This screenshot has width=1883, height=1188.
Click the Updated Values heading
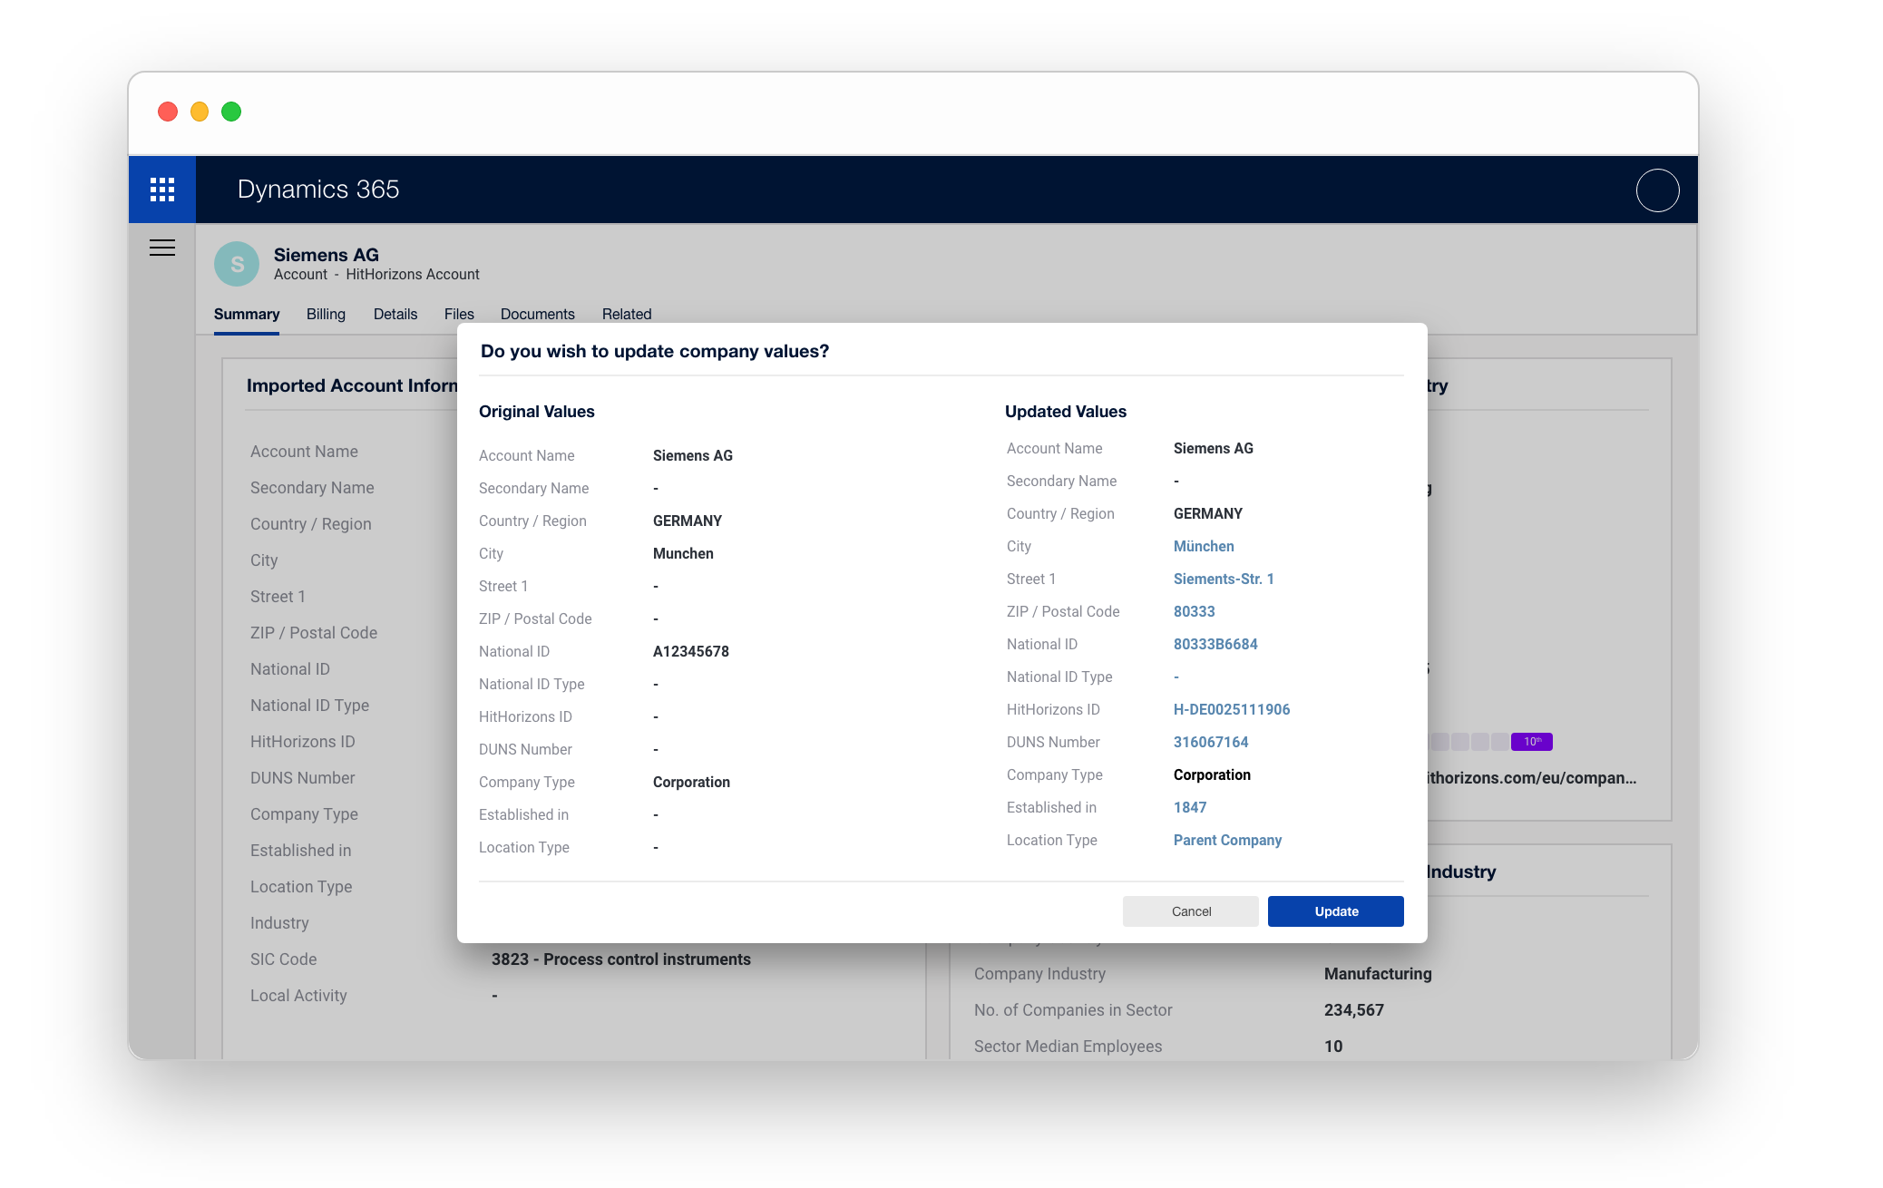click(x=1066, y=411)
